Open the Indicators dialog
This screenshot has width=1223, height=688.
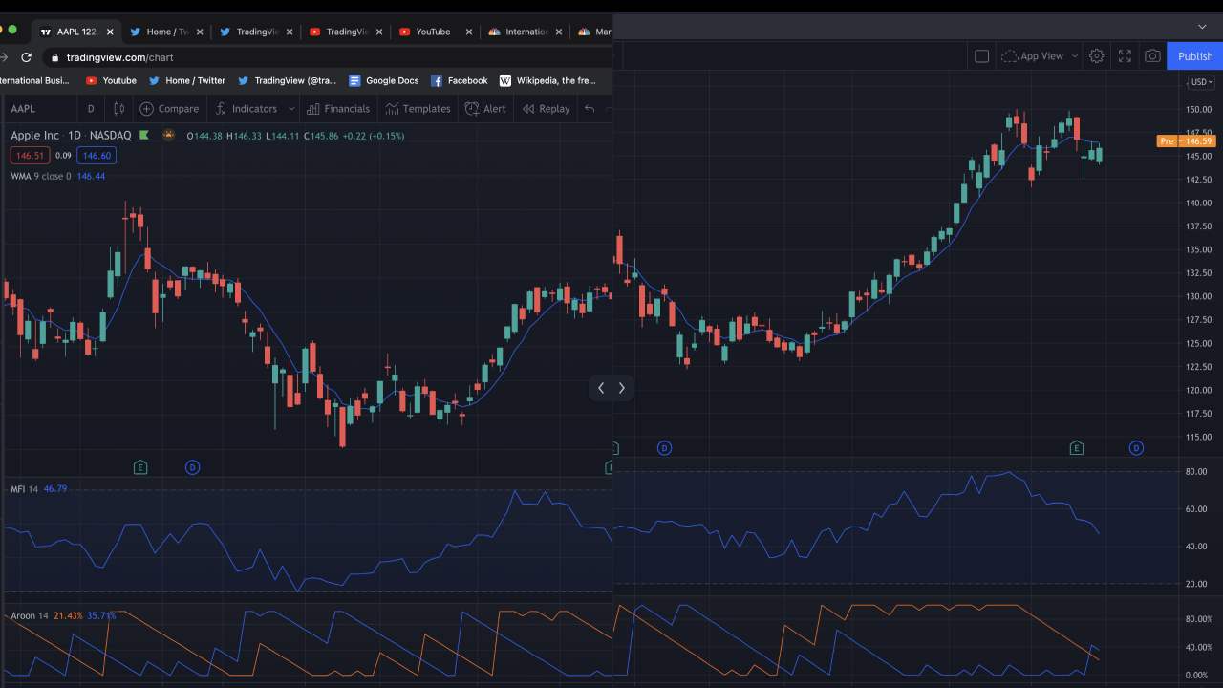tap(247, 109)
